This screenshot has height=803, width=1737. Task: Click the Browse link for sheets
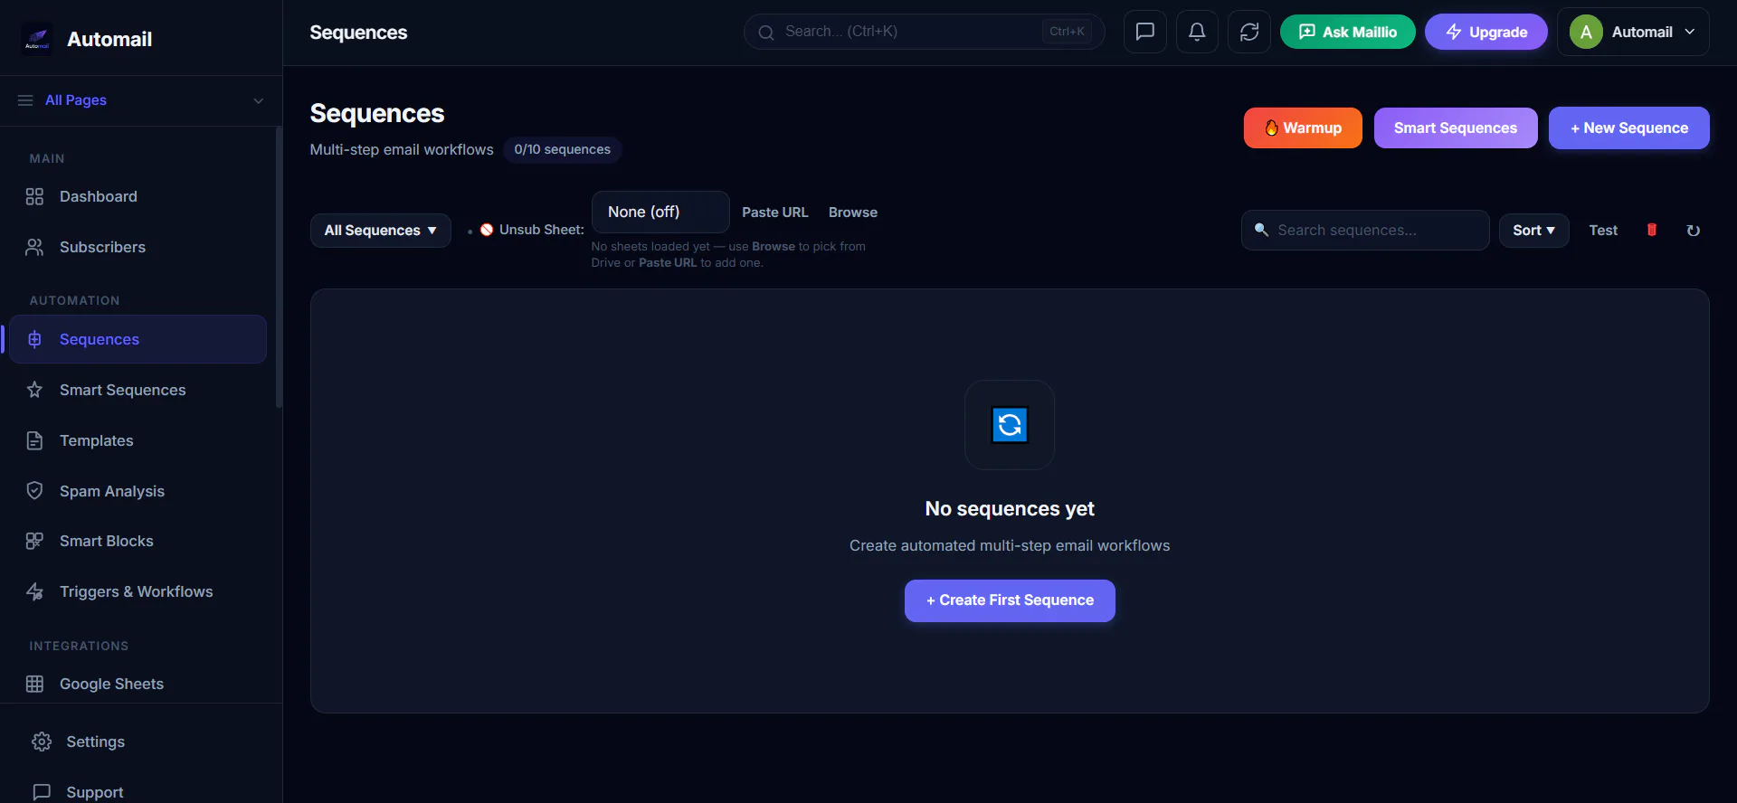tap(853, 212)
